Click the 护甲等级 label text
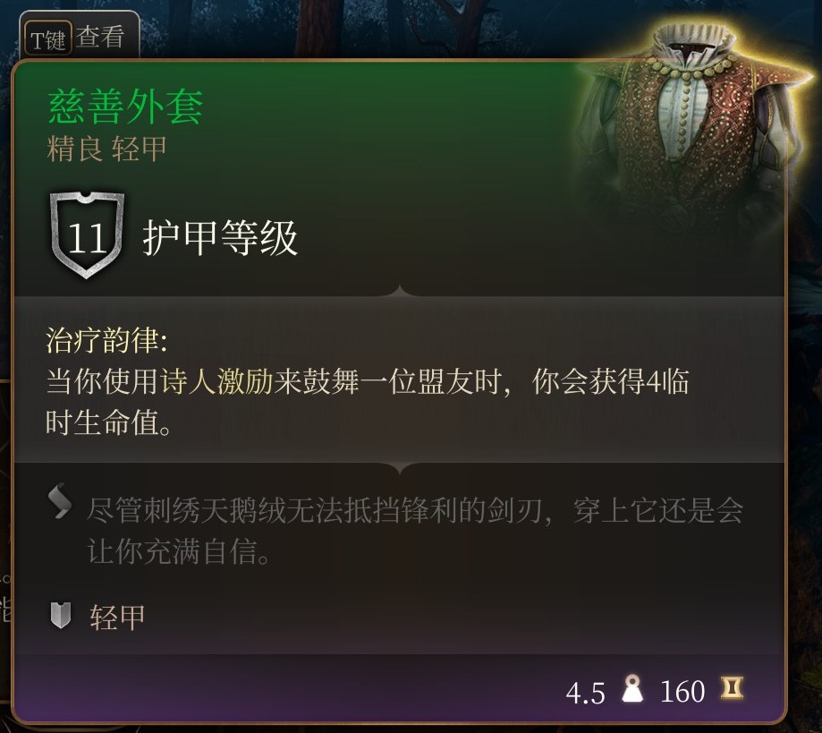The image size is (822, 733). [220, 238]
